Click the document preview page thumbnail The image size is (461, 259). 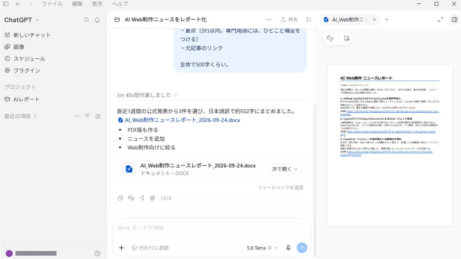pos(390,145)
